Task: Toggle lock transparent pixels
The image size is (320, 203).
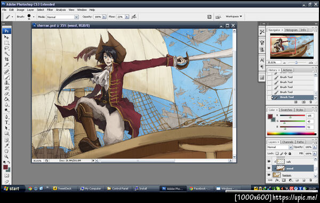Action: coord(277,153)
